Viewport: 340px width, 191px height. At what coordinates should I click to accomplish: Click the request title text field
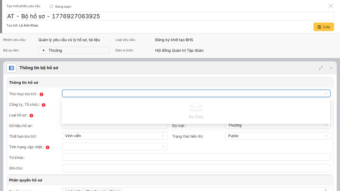click(x=170, y=16)
